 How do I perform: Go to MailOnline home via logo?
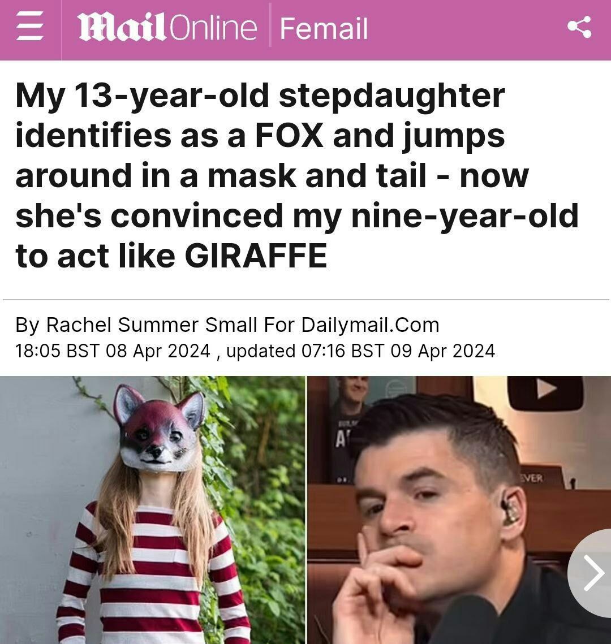pyautogui.click(x=167, y=28)
